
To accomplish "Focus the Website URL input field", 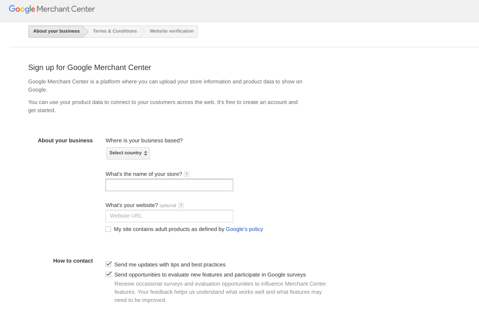I will (x=169, y=216).
